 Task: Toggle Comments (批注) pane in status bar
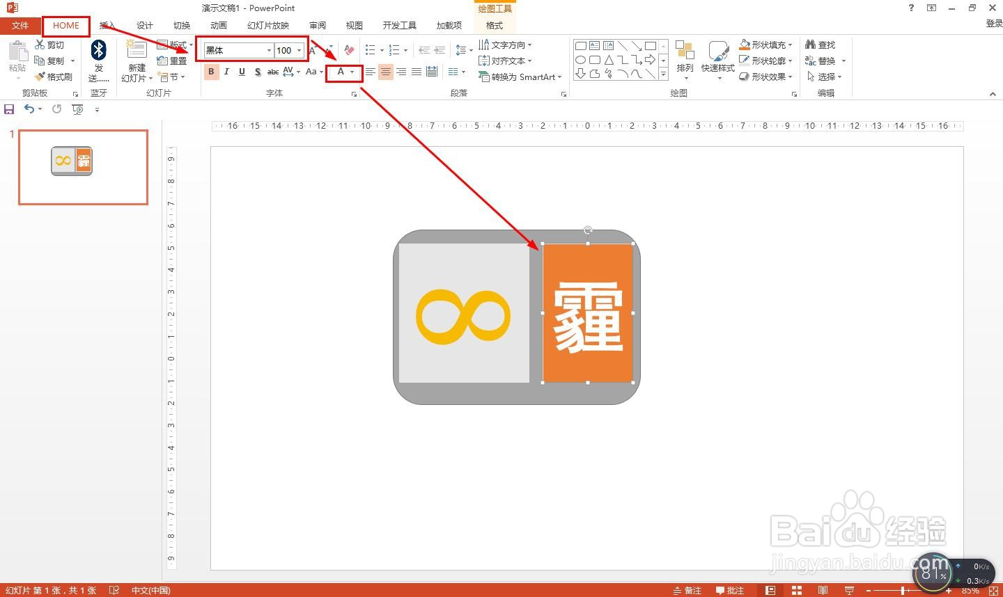[730, 591]
